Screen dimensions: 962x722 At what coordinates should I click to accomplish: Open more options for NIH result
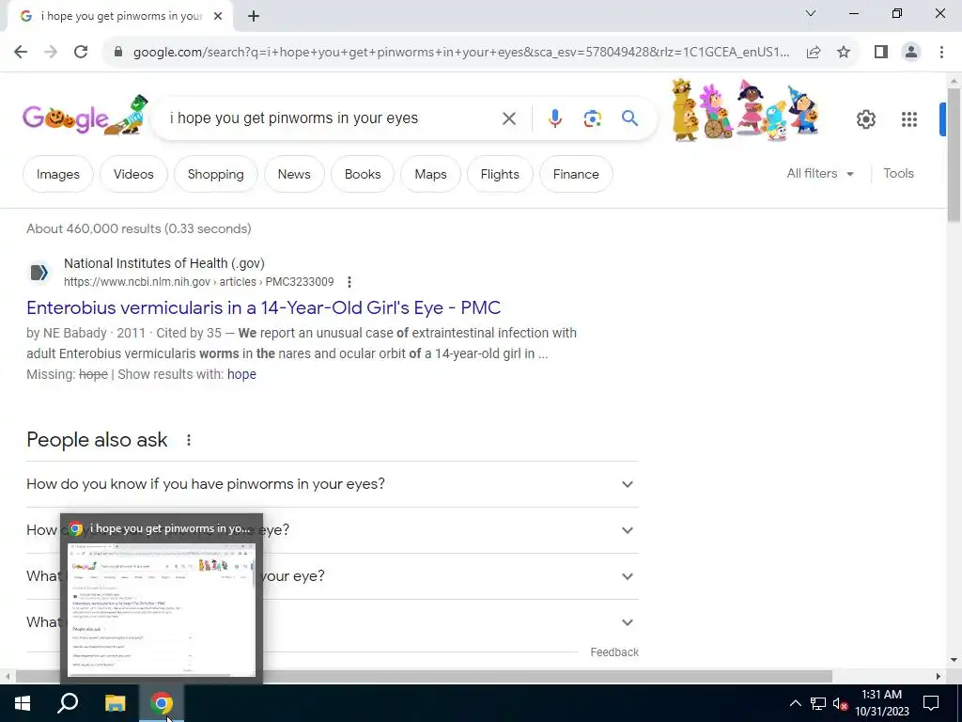[x=349, y=282]
